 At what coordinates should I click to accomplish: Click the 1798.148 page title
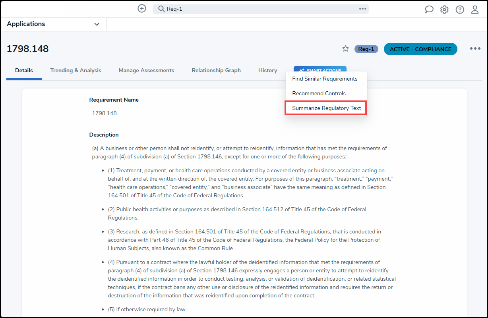coord(28,49)
